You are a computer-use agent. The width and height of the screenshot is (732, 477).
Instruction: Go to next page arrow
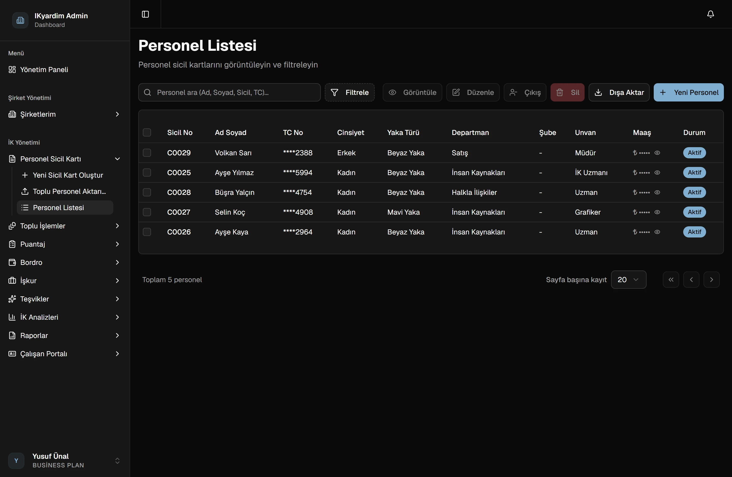point(711,280)
